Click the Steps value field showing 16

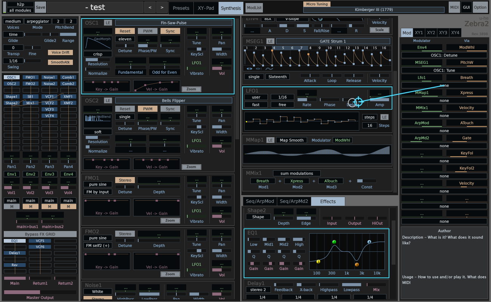370,125
